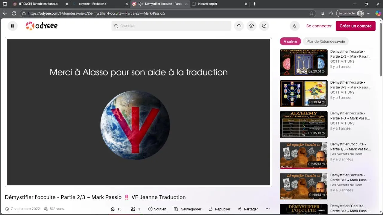383x215 pixels.
Task: Click first GOTT MIT UNS channel name
Action: pyautogui.click(x=342, y=62)
